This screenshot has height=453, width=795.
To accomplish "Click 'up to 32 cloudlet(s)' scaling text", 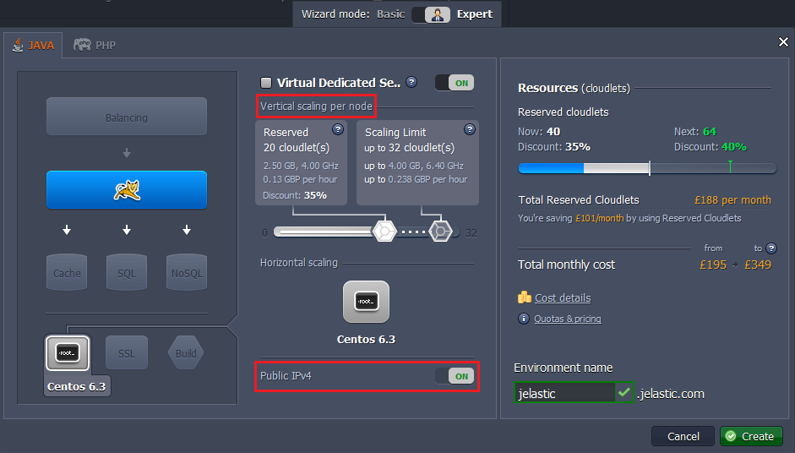I will pos(409,148).
